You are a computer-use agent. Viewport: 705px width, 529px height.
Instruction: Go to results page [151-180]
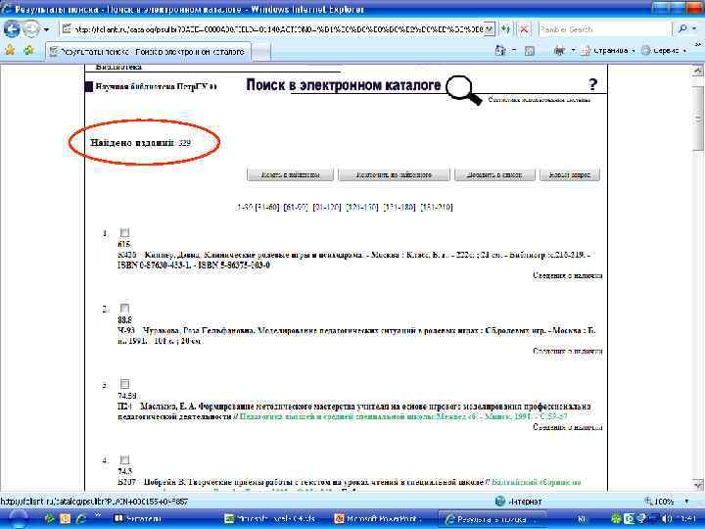click(399, 208)
